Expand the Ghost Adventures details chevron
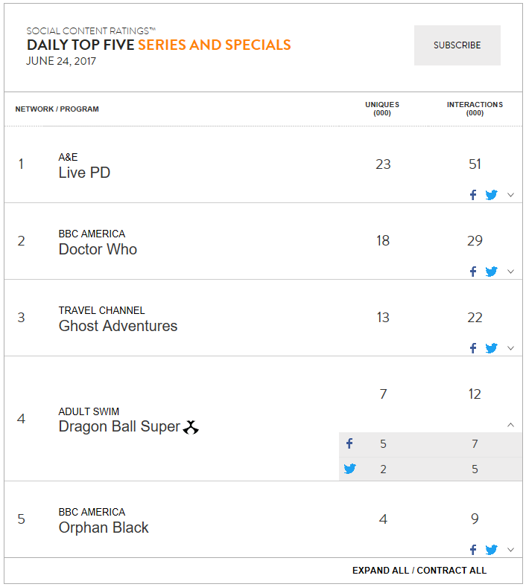Viewport: 526px width, 587px height. (510, 348)
